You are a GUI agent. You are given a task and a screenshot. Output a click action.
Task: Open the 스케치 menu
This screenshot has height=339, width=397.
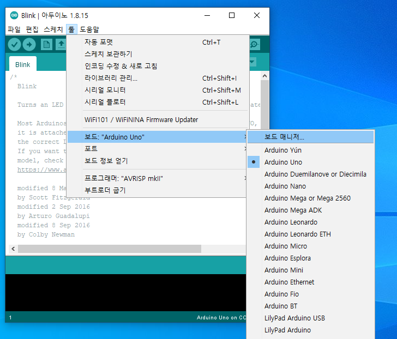point(53,29)
